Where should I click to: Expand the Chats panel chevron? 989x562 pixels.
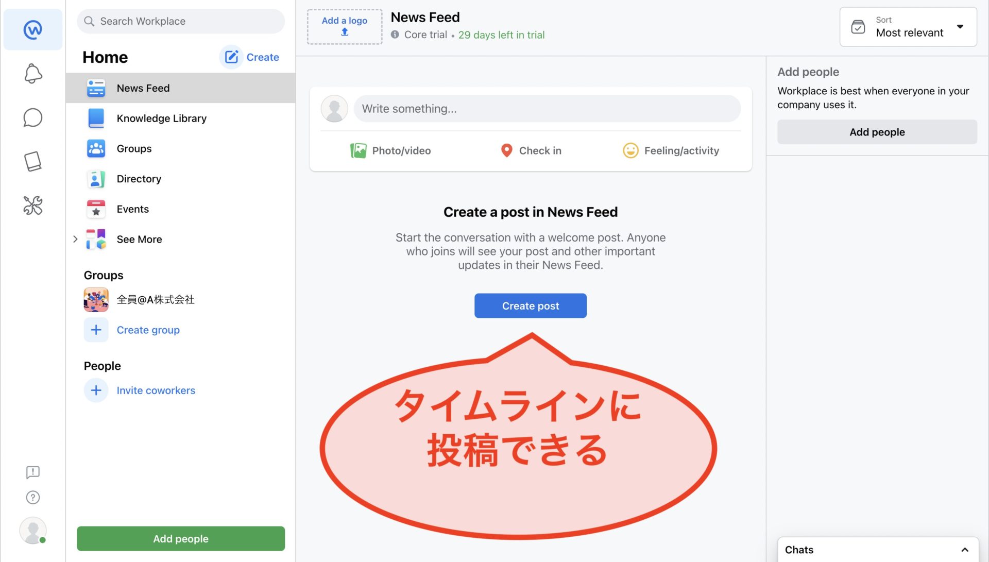964,550
